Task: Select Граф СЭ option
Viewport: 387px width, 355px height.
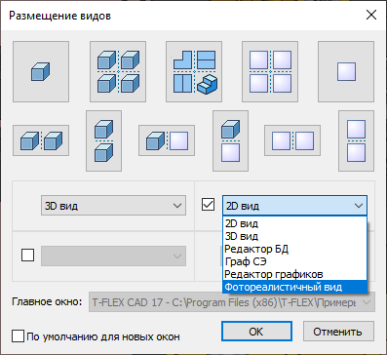Action: 294,261
